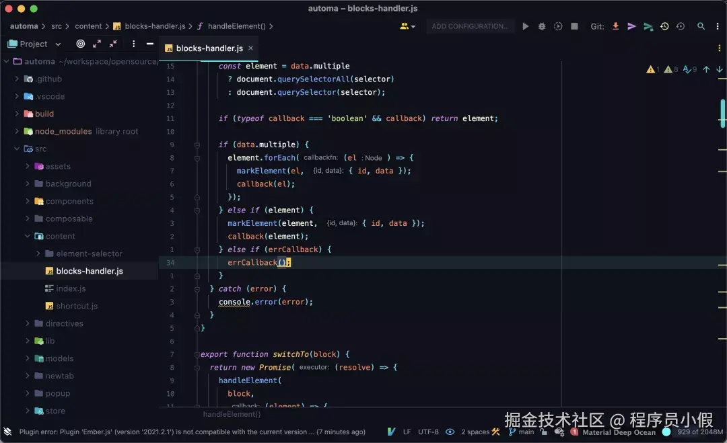Show Git history clock icon
Viewport: 727px width, 443px height.
pos(664,26)
